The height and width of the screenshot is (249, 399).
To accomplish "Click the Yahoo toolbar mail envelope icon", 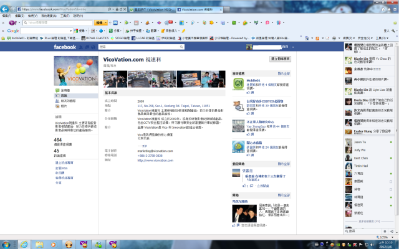I will point(115,22).
